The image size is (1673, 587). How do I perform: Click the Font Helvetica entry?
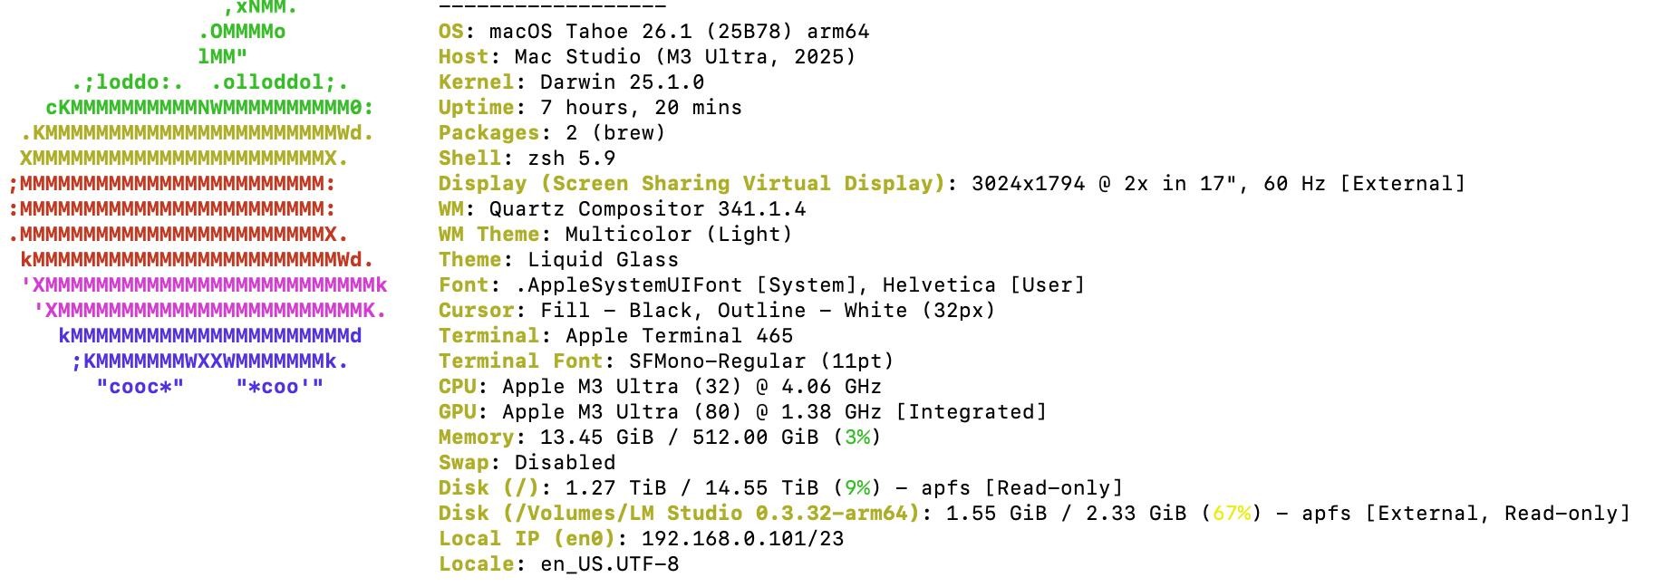[983, 285]
